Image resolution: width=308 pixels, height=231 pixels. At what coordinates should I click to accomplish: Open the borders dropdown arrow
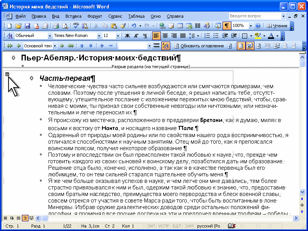(x=251, y=36)
